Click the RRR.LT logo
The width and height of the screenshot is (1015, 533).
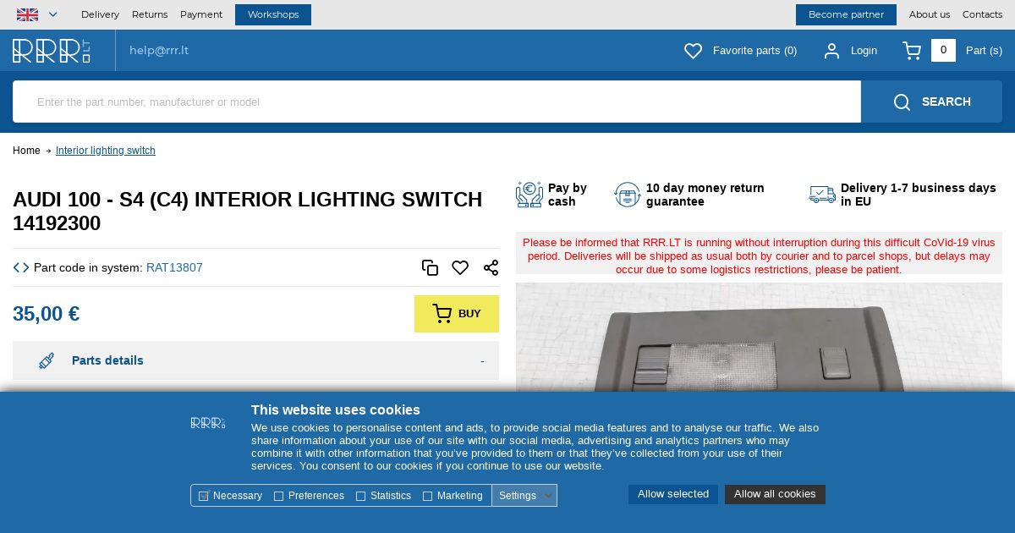(x=52, y=51)
